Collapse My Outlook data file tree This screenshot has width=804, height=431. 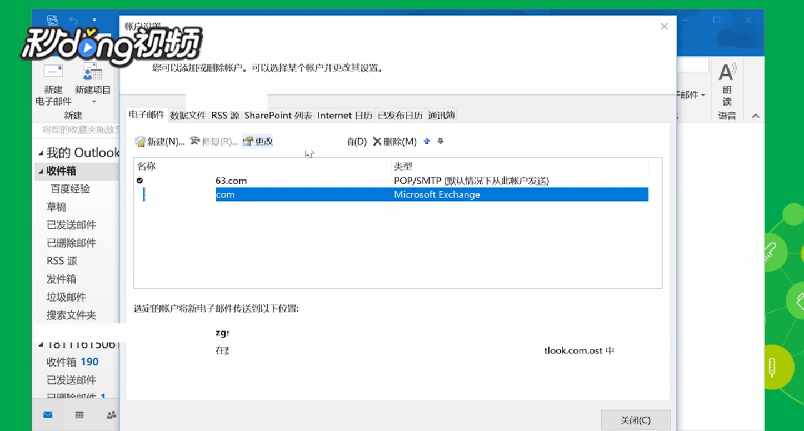click(x=41, y=153)
